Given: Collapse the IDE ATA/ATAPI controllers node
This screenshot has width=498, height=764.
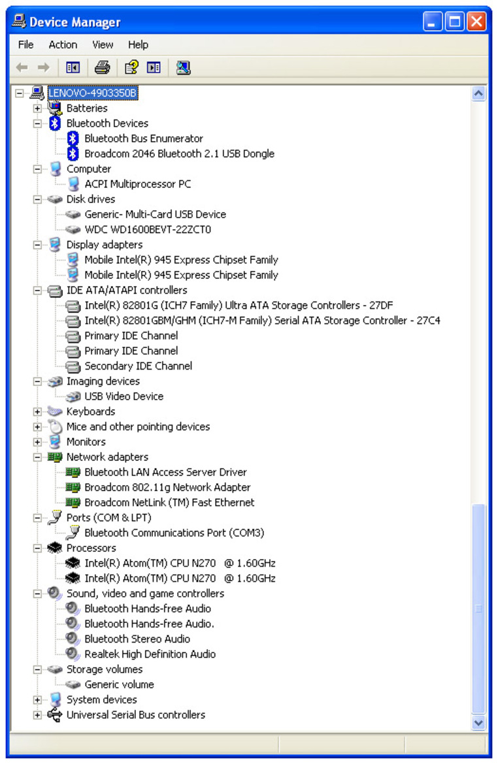Looking at the screenshot, I should pos(37,291).
